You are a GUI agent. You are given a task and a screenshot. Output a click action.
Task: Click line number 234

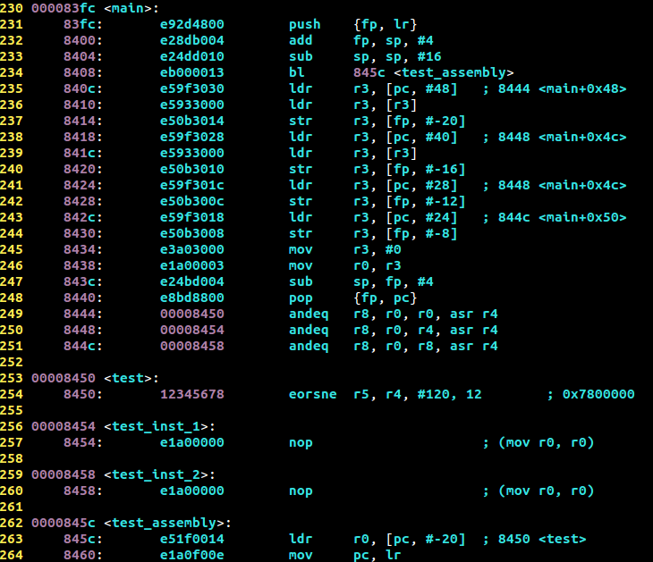pos(12,72)
